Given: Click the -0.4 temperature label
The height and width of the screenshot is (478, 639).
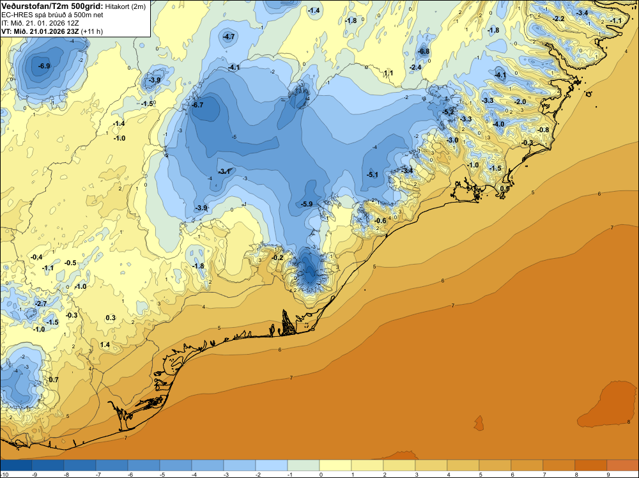Looking at the screenshot, I should tap(36, 257).
